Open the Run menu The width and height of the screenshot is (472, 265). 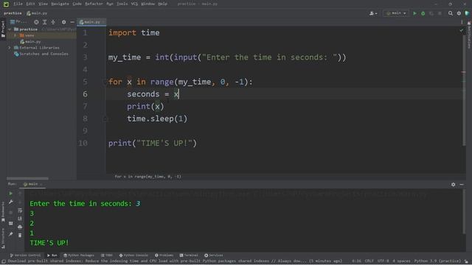(110, 4)
